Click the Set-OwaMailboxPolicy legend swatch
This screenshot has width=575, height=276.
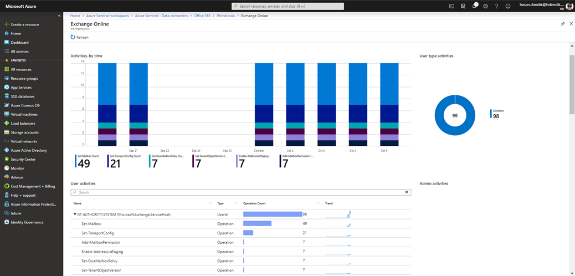(150, 161)
